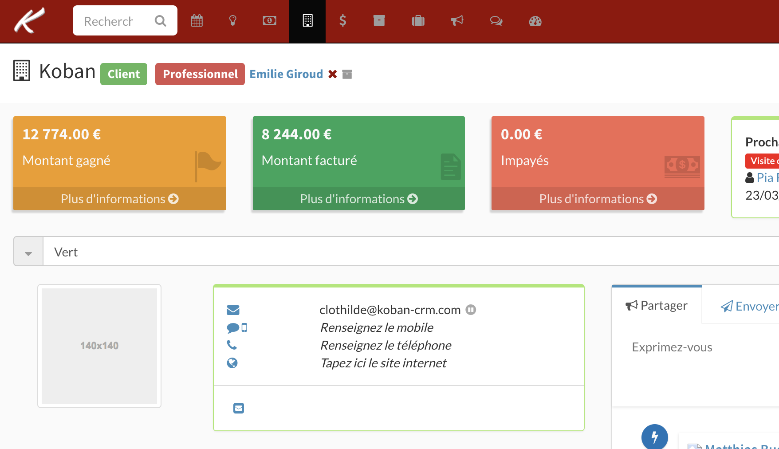This screenshot has width=779, height=449.
Task: Click the green Client badge
Action: tap(124, 74)
